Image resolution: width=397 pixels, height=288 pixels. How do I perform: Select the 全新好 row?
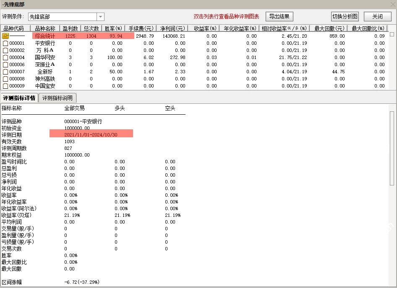point(194,72)
